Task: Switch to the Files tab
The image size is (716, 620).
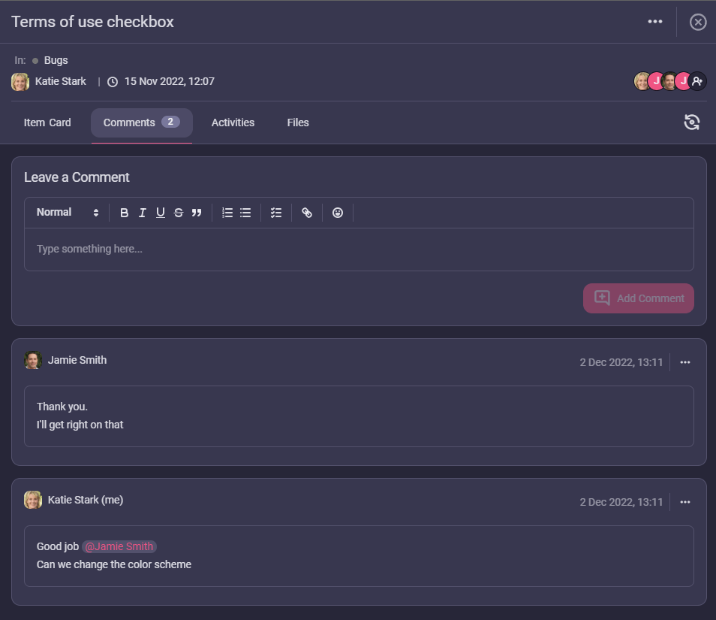Action: tap(298, 122)
